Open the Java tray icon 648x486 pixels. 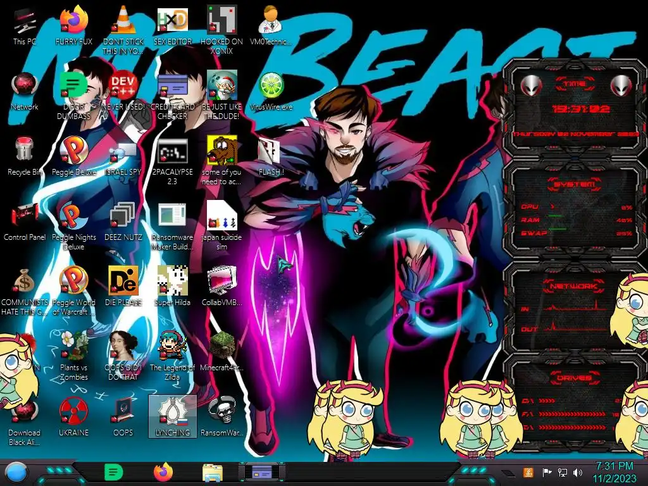(x=528, y=472)
